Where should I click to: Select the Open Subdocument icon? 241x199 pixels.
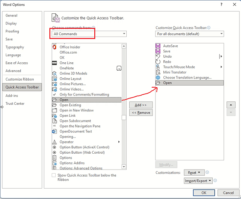[54, 121]
